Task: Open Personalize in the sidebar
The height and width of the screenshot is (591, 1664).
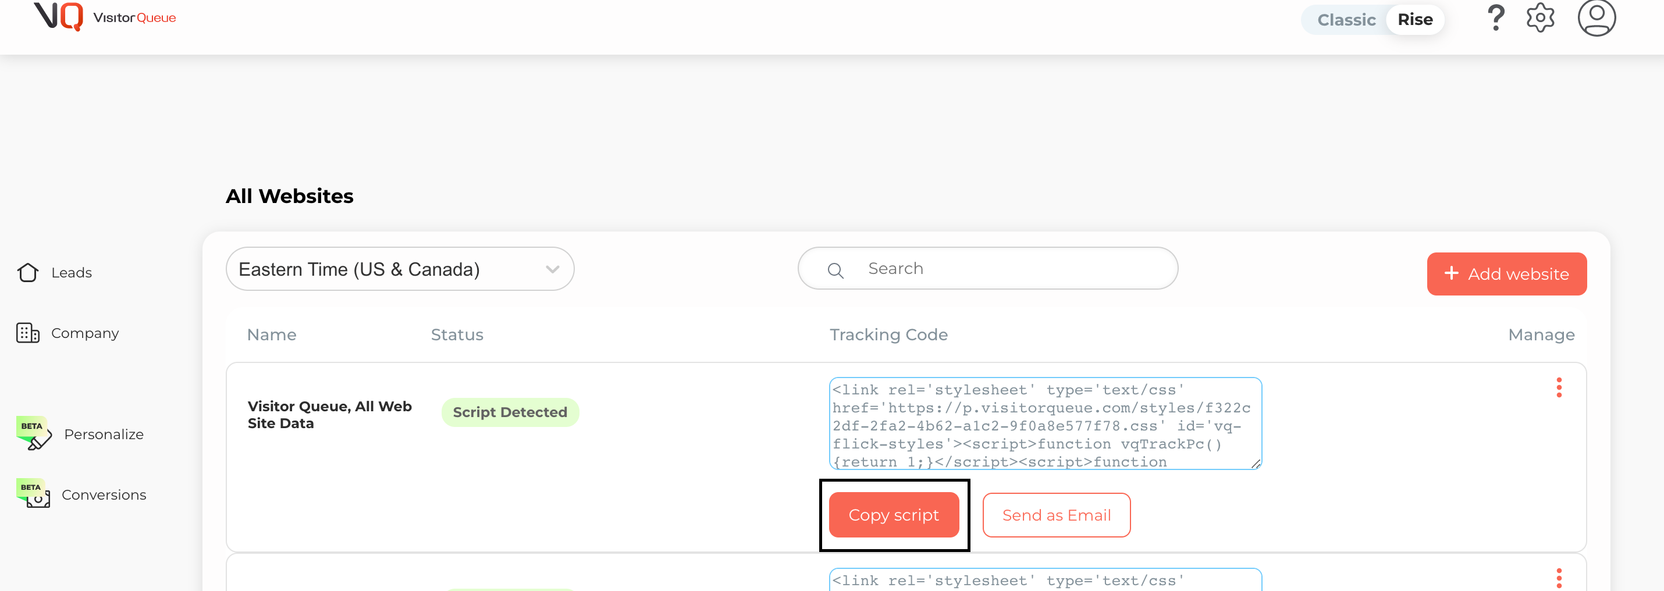Action: 104,434
